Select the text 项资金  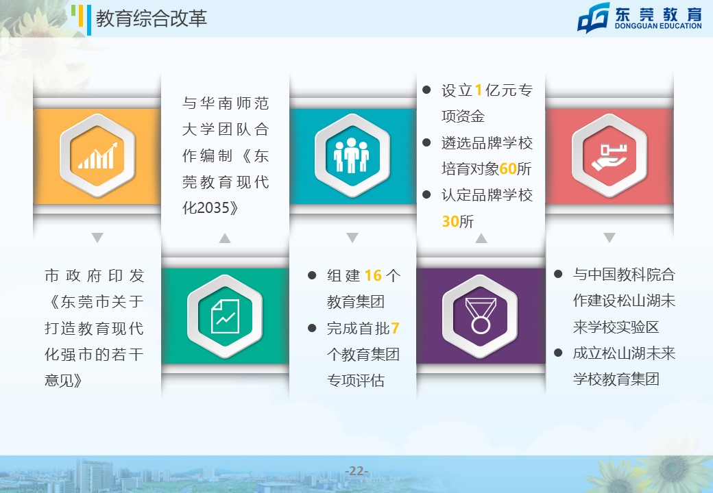[463, 116]
